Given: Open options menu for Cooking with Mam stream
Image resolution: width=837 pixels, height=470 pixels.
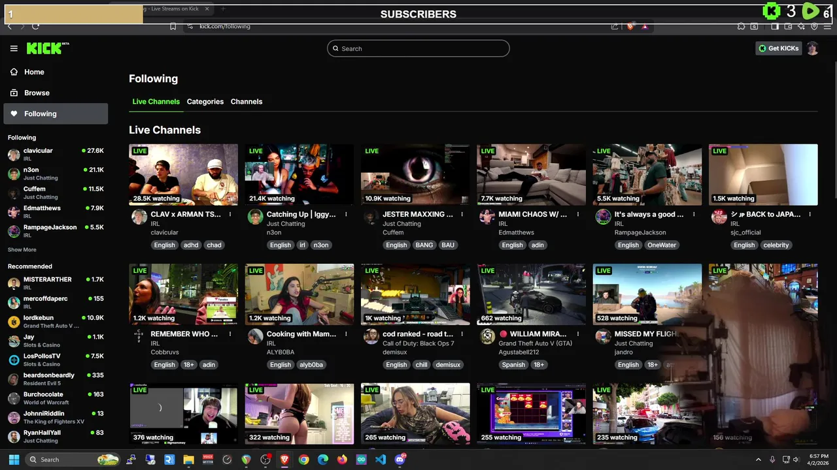Looking at the screenshot, I should point(346,334).
